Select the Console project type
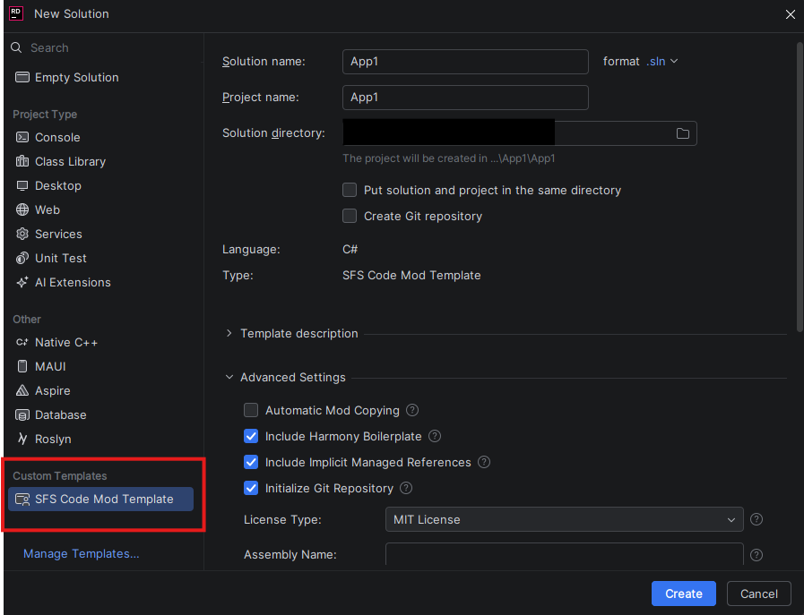804x615 pixels. pyautogui.click(x=100, y=137)
